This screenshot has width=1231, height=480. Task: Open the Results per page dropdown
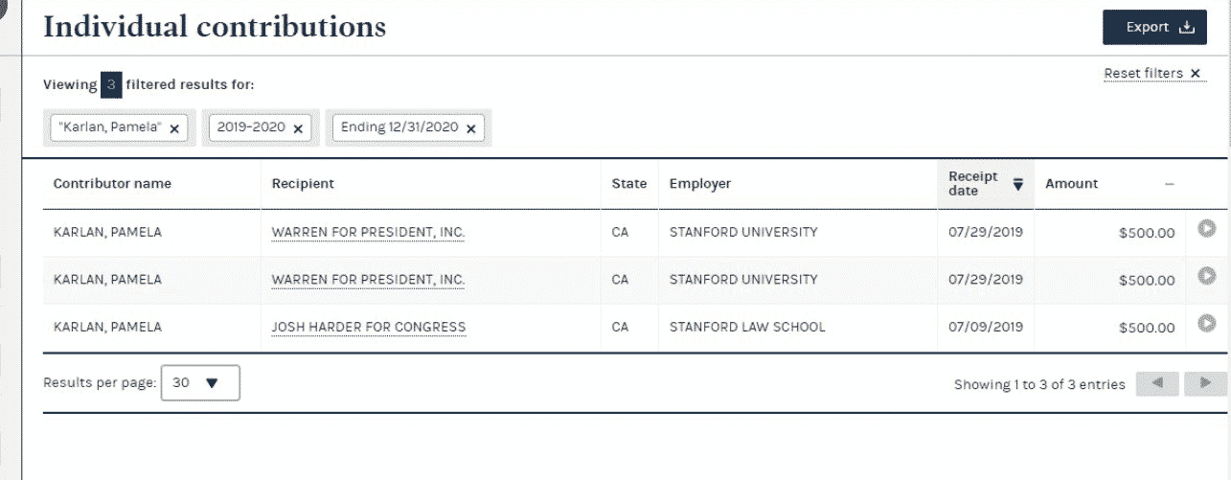200,382
